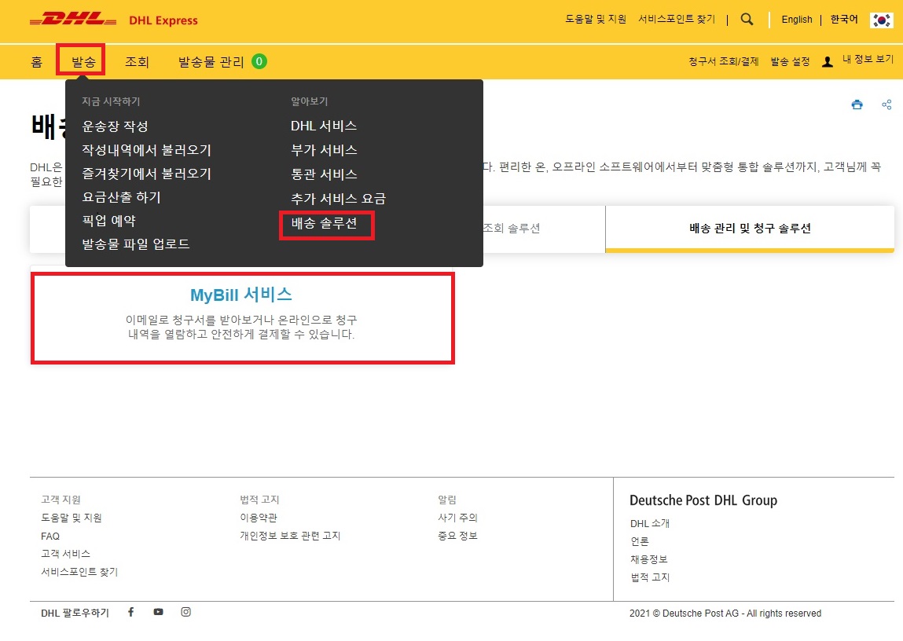Viewport: 903px width, 641px height.
Task: Open 언론 footer link
Action: [640, 541]
